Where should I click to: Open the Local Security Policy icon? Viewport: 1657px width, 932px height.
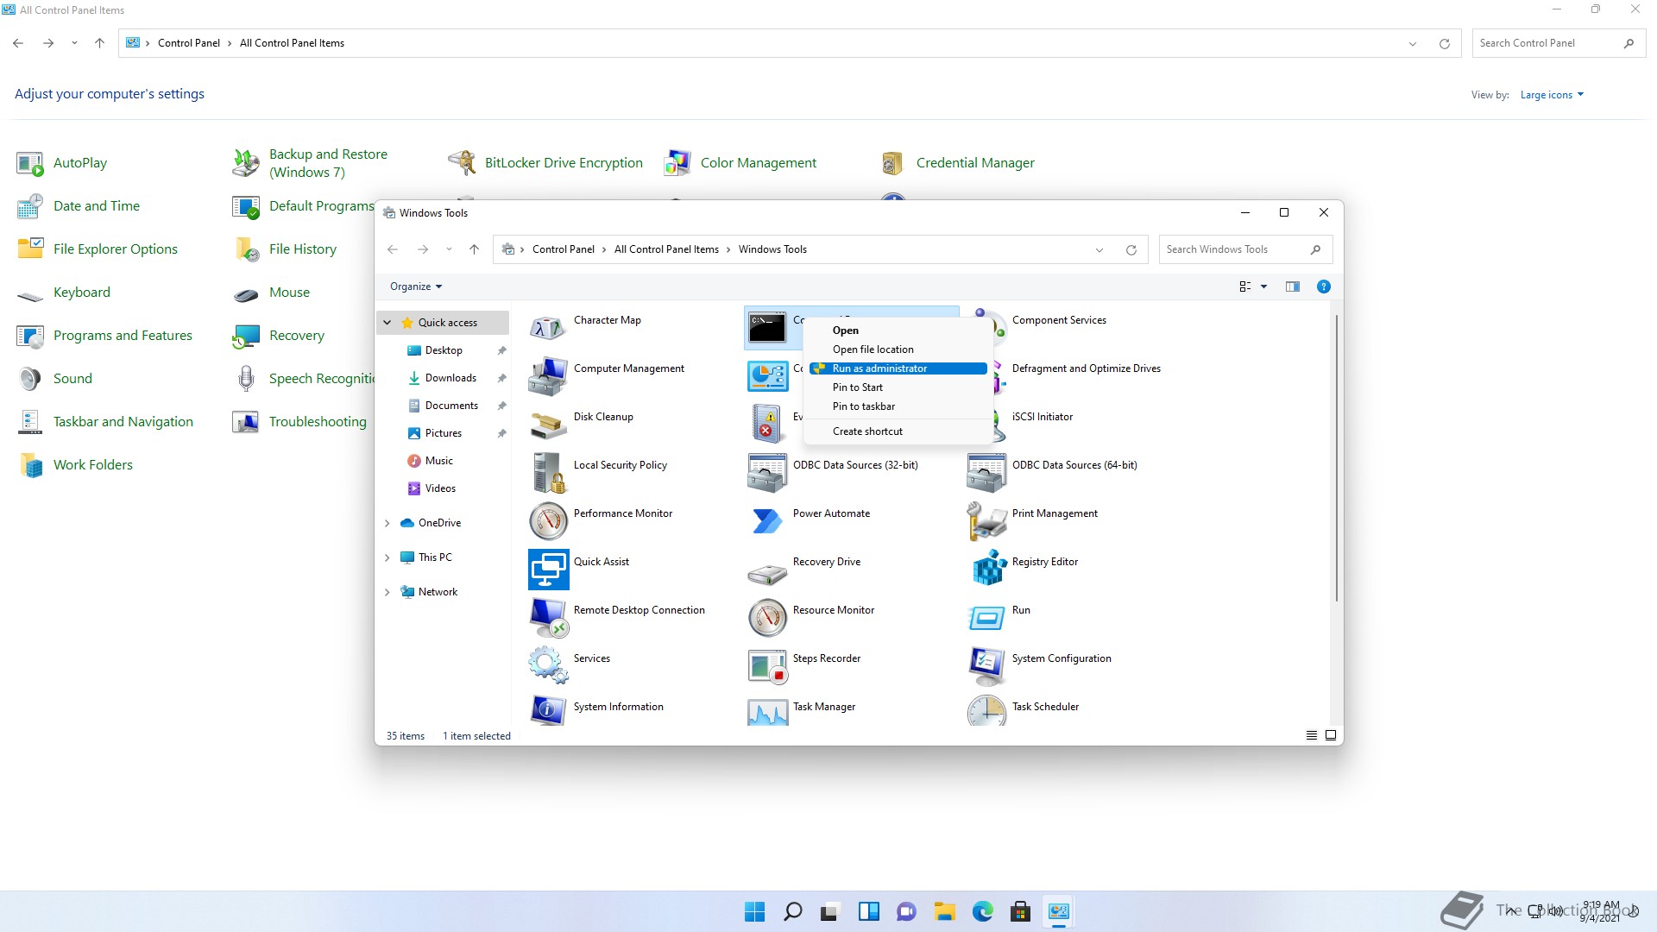pyautogui.click(x=548, y=473)
